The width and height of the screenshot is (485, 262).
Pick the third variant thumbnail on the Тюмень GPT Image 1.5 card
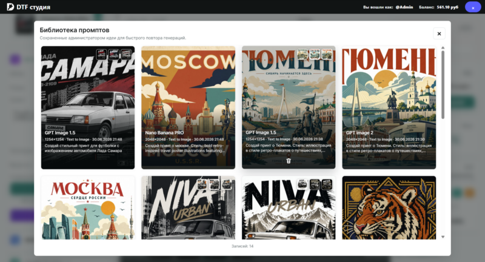pos(327,54)
